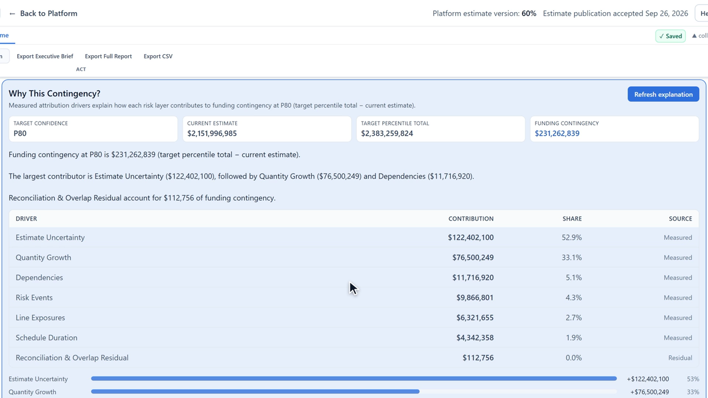Select the Risk Events driver row
This screenshot has height=398, width=708.
coord(354,297)
